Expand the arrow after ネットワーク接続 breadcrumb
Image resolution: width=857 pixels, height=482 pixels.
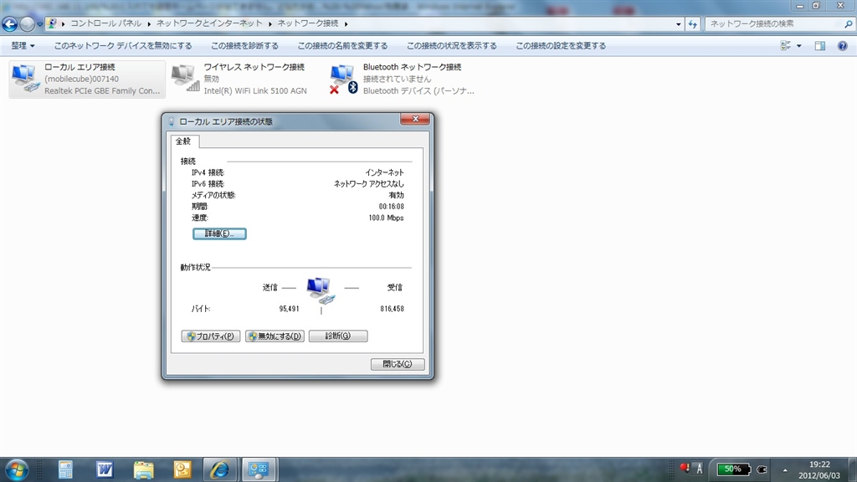346,24
